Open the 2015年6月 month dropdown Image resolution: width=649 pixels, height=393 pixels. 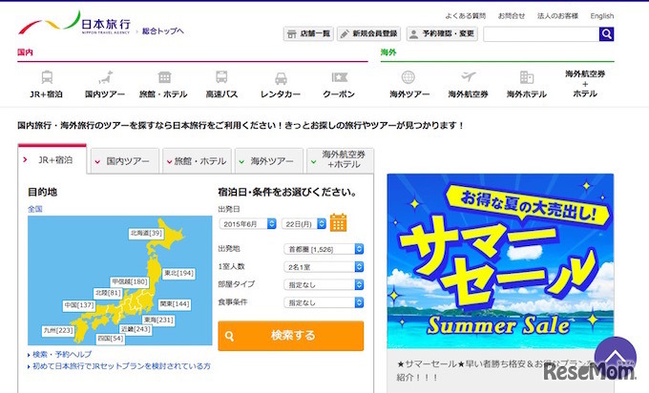(x=247, y=224)
